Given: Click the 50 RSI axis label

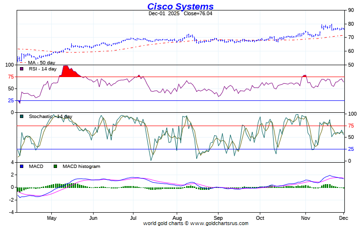Looking at the screenshot, I should click(11, 88).
